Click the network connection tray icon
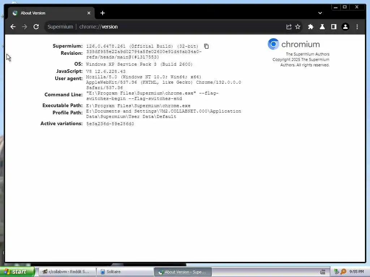The height and width of the screenshot is (277, 370). point(336,272)
